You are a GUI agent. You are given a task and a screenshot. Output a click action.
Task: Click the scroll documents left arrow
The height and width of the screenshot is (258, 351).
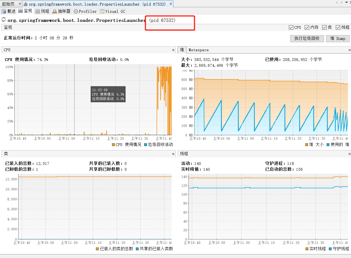coord(337,2)
